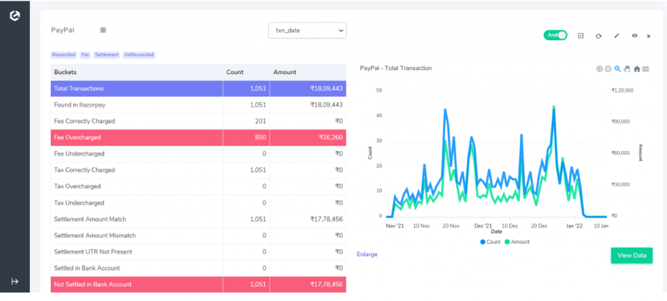
Task: Open the txn_date dropdown
Action: tap(307, 31)
